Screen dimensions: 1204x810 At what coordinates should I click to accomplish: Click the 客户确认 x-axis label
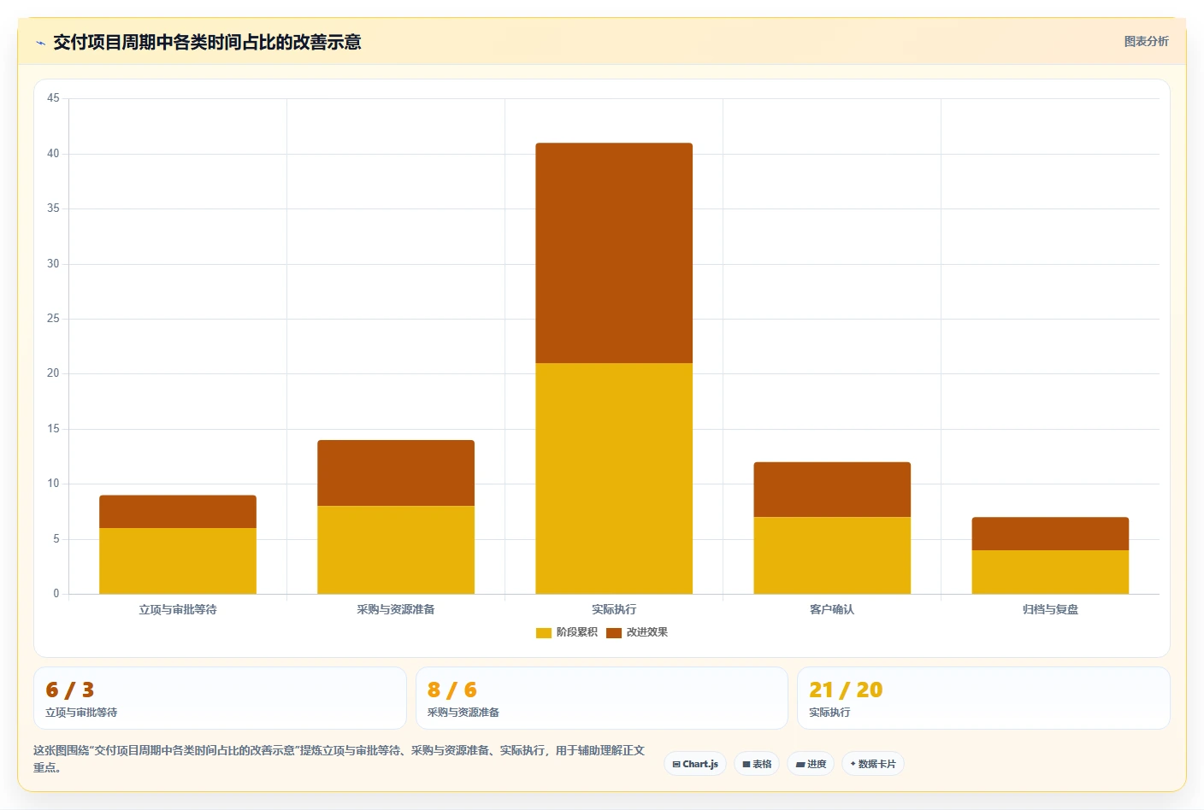click(x=832, y=609)
